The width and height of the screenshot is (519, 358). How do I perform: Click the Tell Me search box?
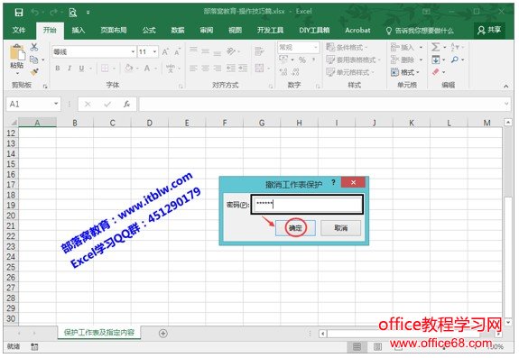(x=420, y=31)
